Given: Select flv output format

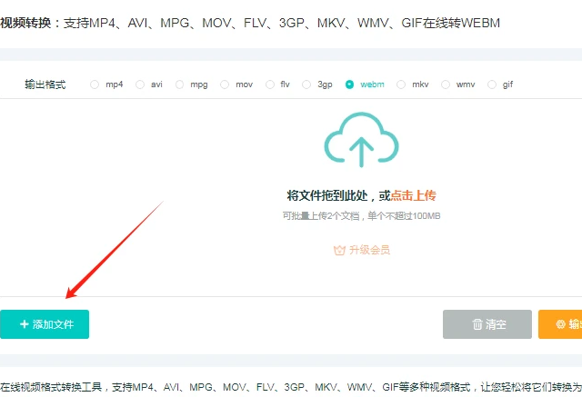Looking at the screenshot, I should coord(270,84).
